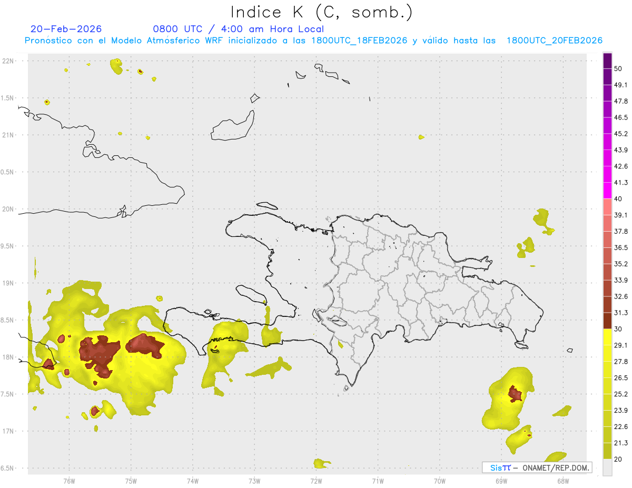Select the '42.6' legend value
The height and width of the screenshot is (488, 632).
tap(621, 166)
